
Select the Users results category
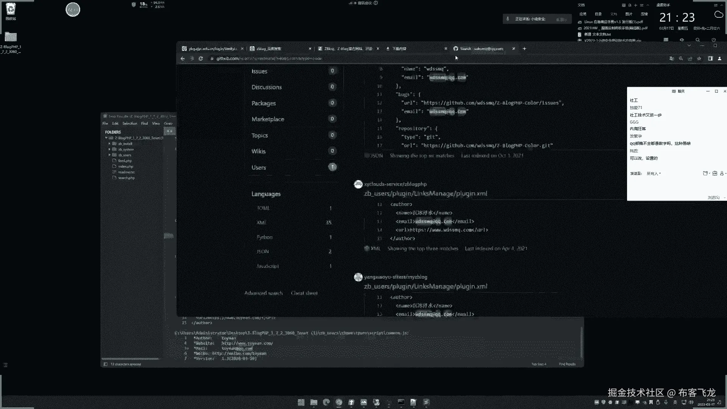coord(259,167)
